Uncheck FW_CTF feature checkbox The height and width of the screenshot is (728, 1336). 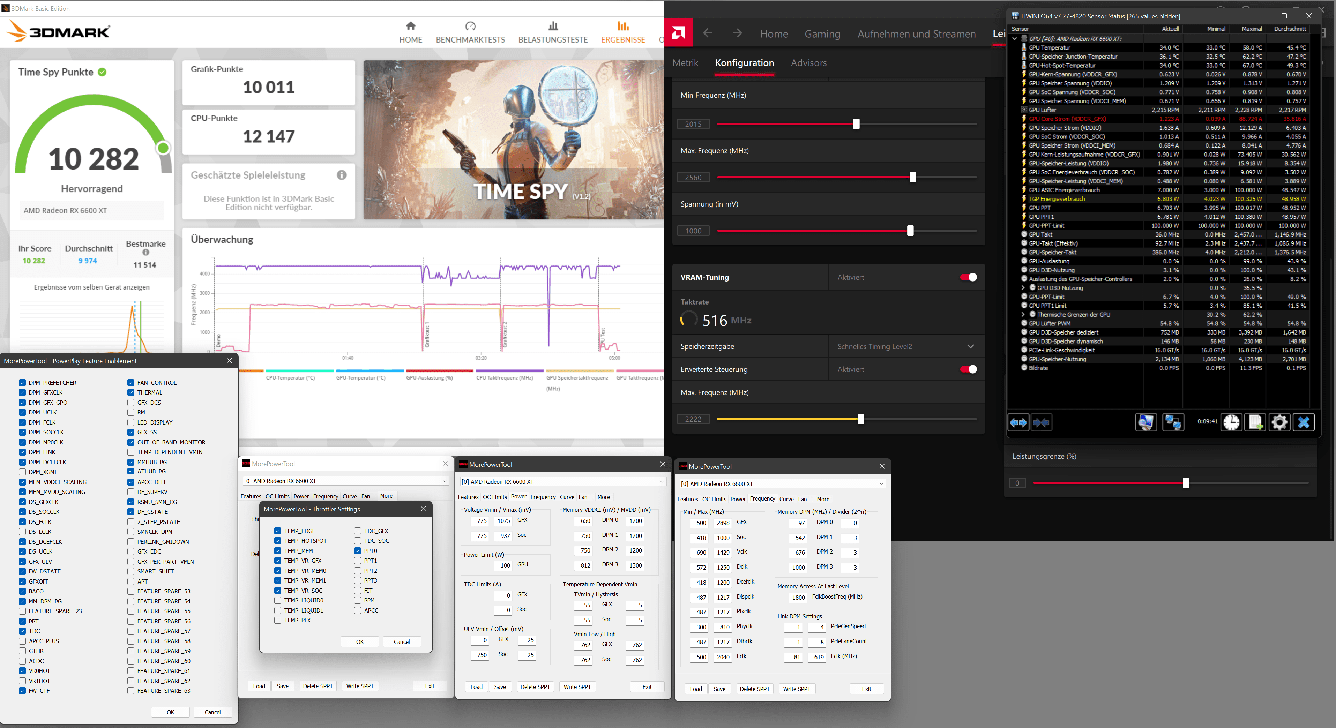pyautogui.click(x=22, y=691)
